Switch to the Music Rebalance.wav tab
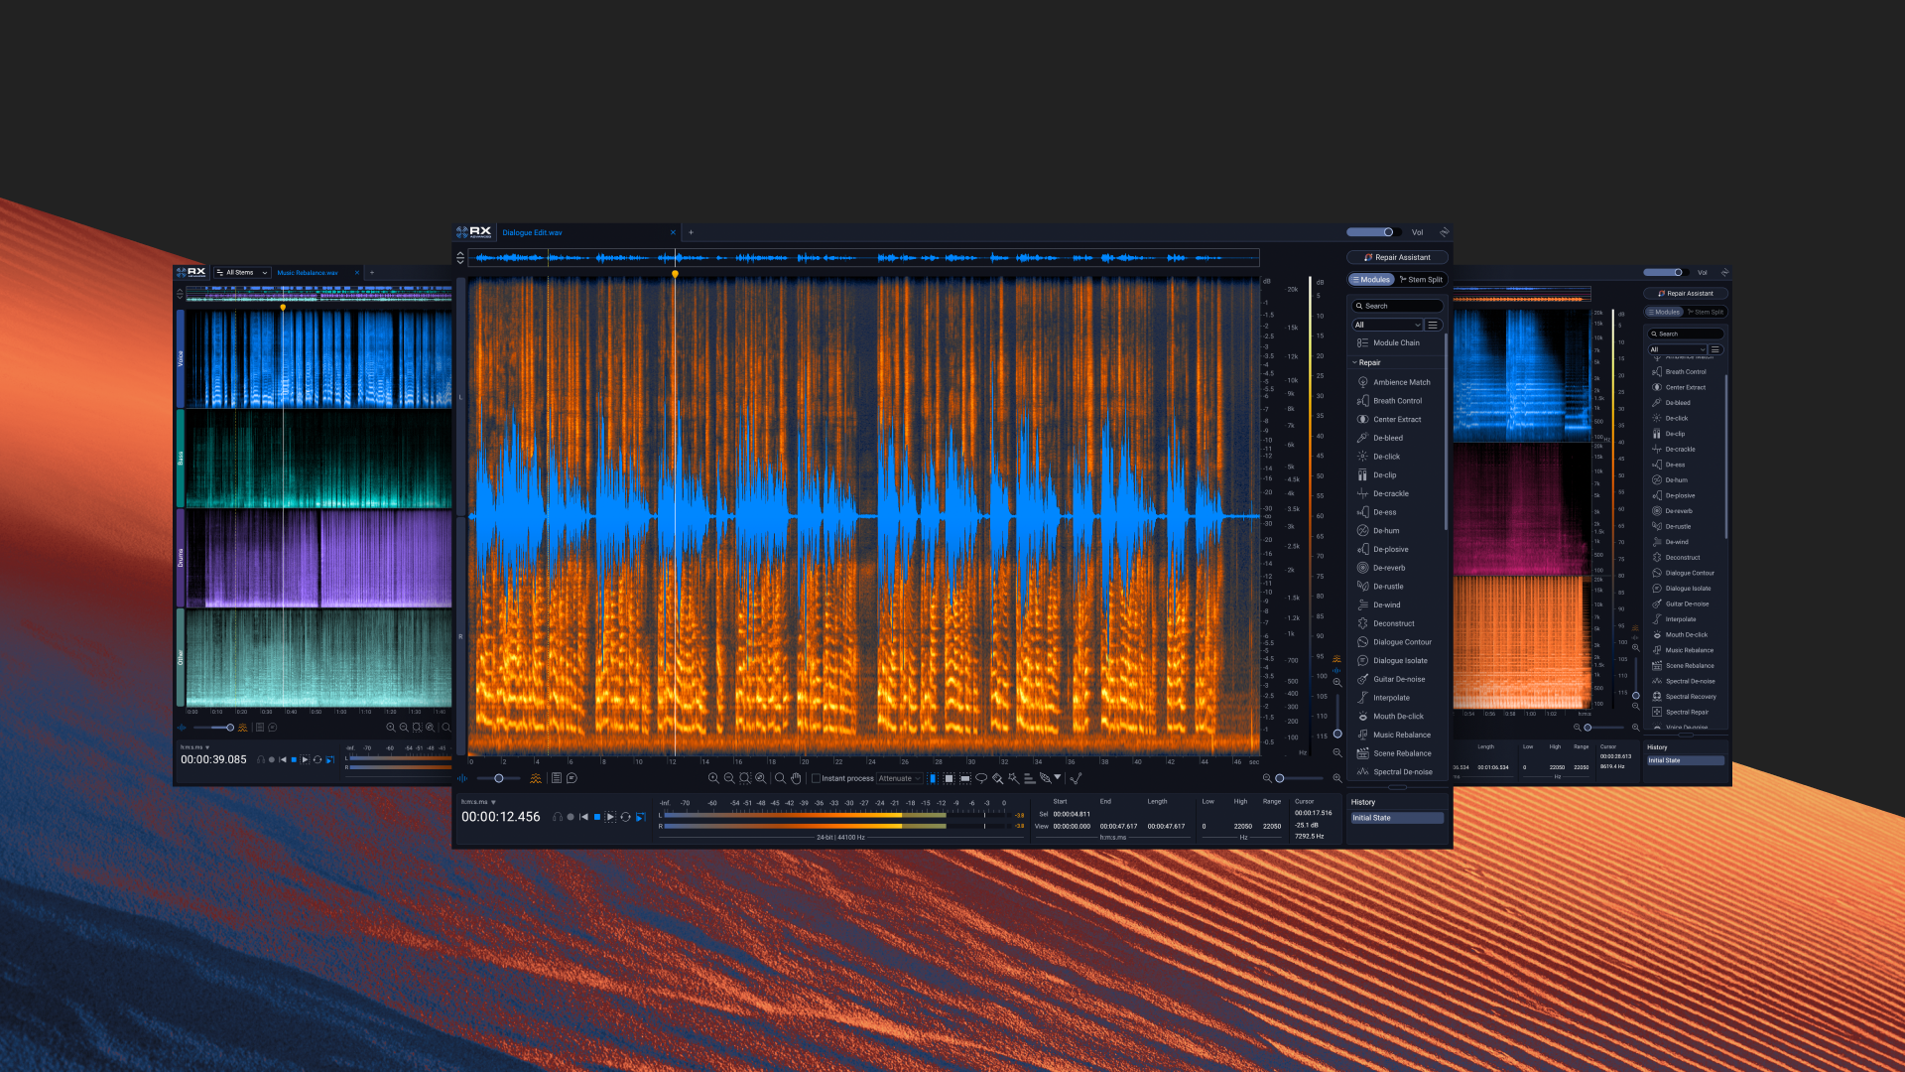Image resolution: width=1905 pixels, height=1072 pixels. tap(309, 272)
